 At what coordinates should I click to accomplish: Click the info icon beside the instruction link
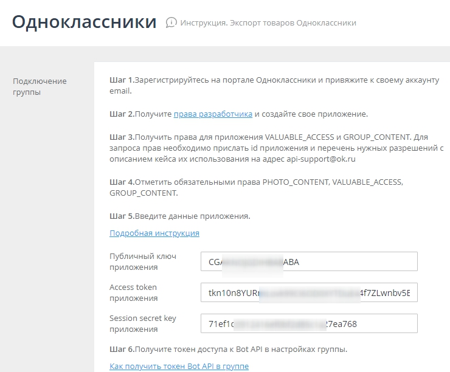pyautogui.click(x=171, y=23)
